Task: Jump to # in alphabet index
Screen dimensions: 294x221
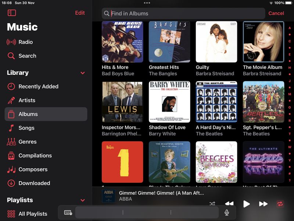Action: click(290, 173)
